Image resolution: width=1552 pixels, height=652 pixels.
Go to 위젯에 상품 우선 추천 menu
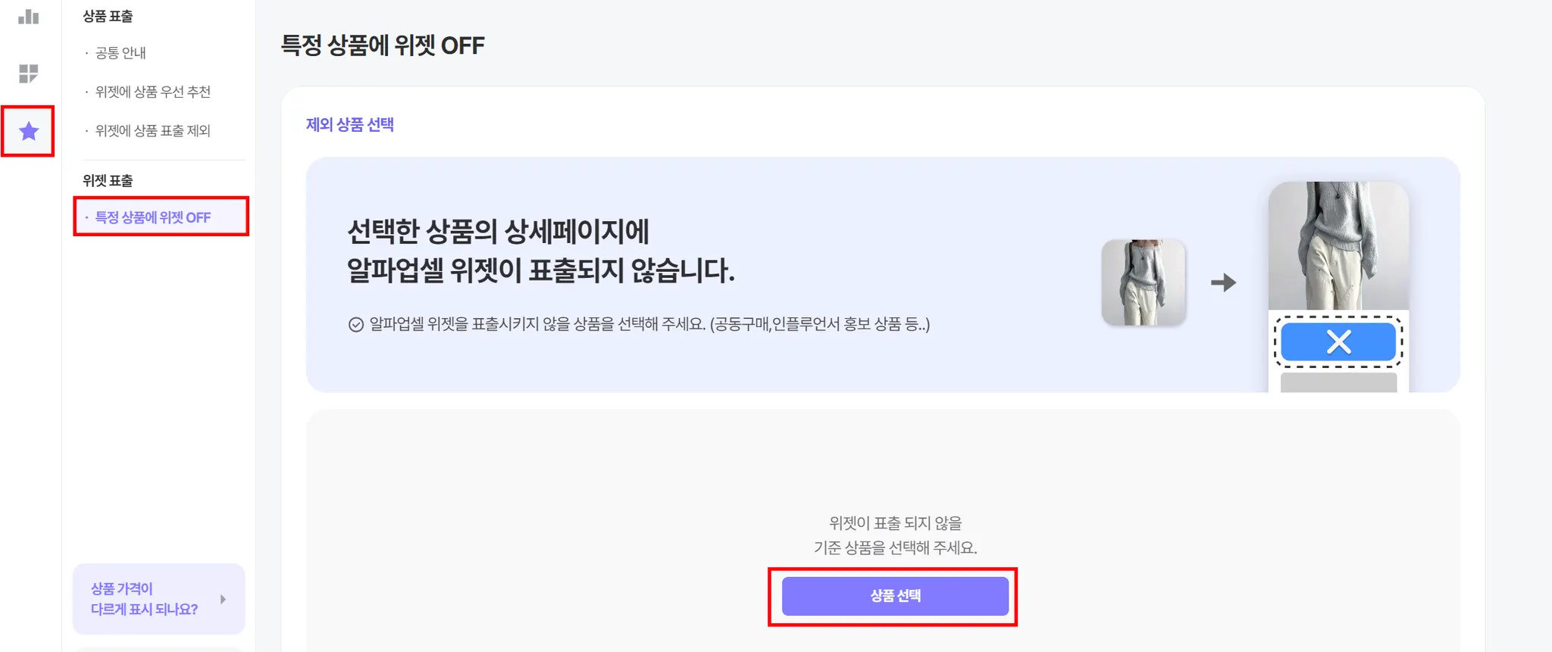(x=152, y=92)
